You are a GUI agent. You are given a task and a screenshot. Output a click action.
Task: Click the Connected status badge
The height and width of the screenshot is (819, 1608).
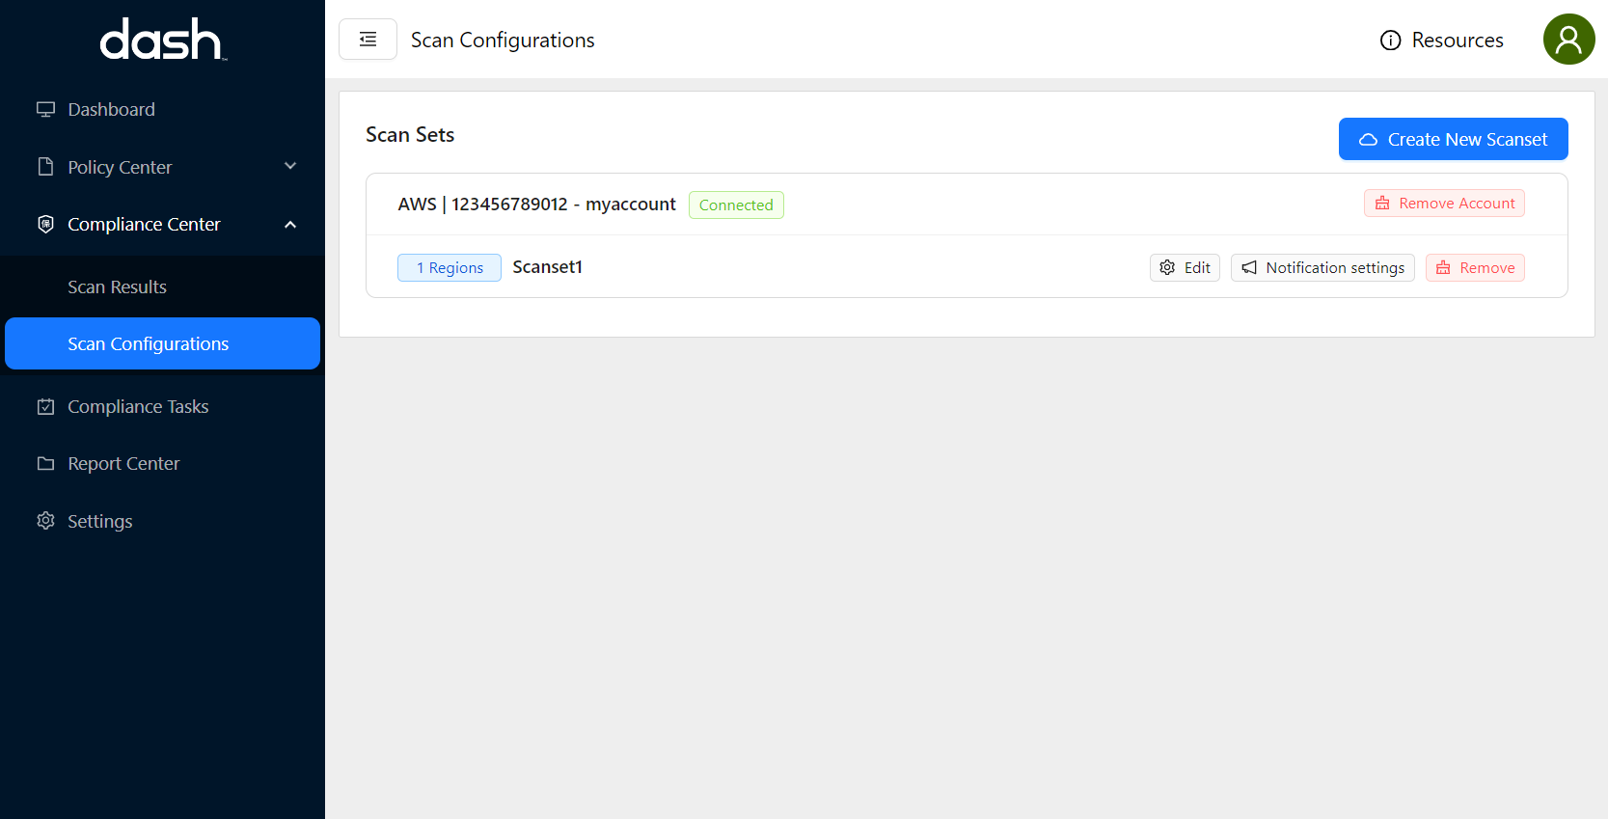[x=736, y=205]
